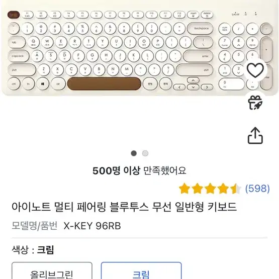Click the brown esc key on keyboard image

pos(14,15)
